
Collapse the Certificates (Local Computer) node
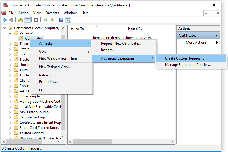(x=4, y=28)
